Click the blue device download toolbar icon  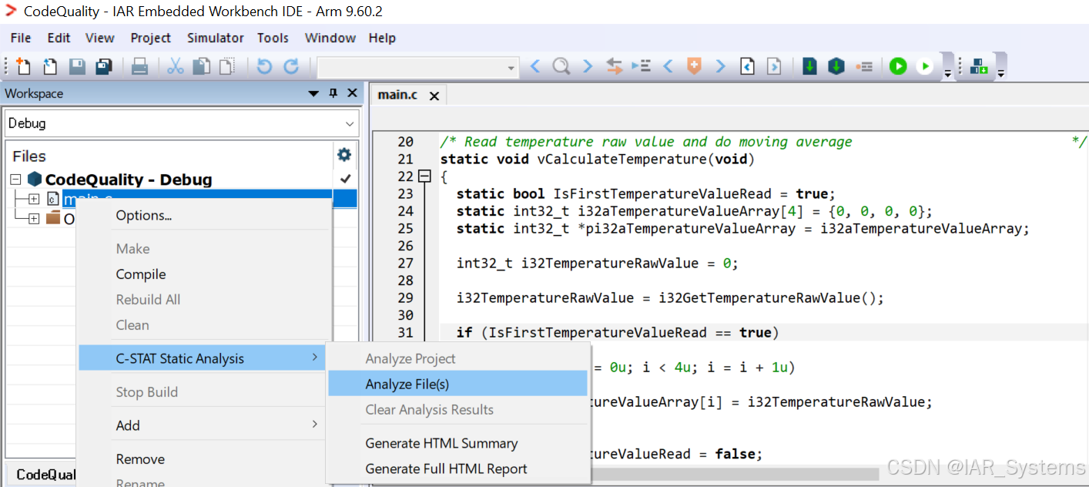979,67
